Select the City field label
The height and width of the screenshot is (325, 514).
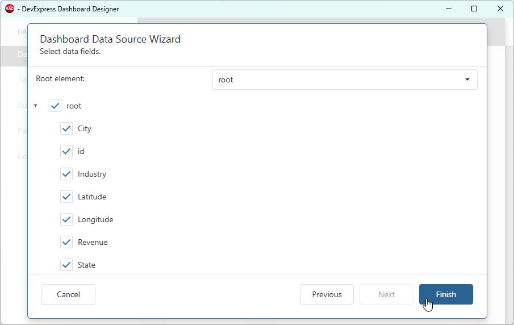pos(85,128)
